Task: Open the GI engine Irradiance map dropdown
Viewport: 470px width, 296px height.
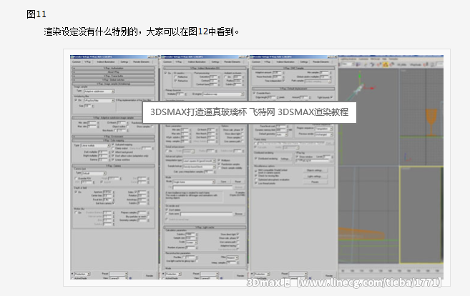Action: tap(223, 94)
